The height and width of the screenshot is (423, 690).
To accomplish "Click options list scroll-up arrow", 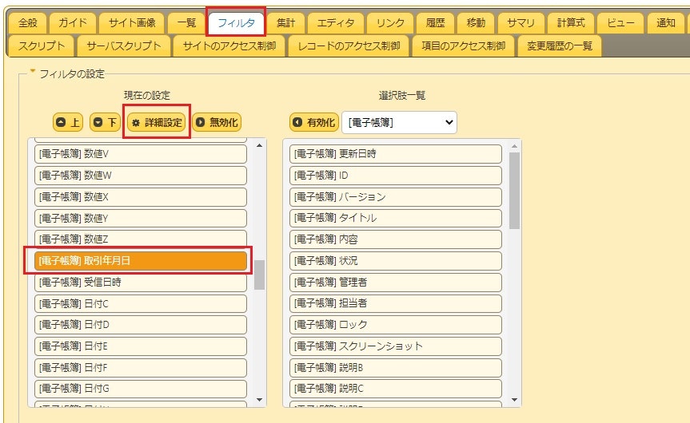I will [514, 145].
